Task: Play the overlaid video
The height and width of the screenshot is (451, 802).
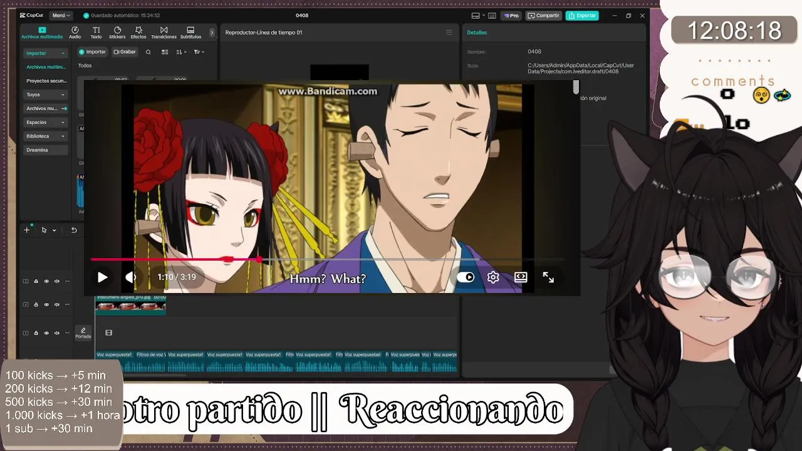Action: tap(102, 277)
